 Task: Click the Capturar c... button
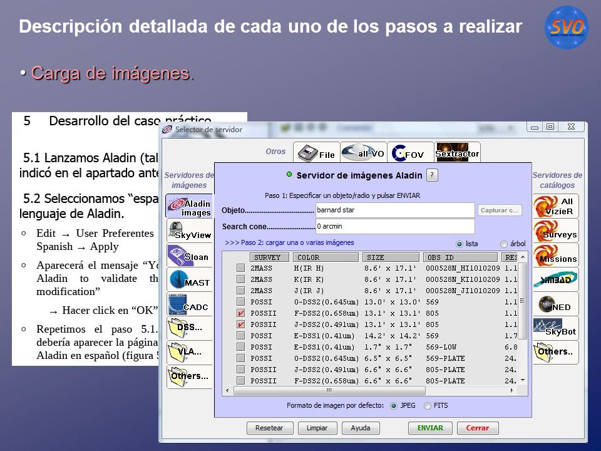(500, 210)
